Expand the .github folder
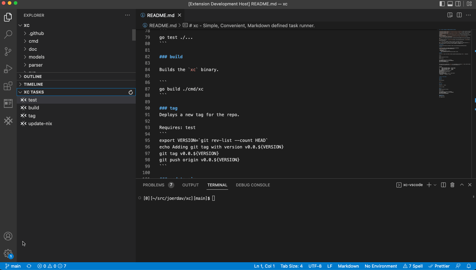Image resolution: width=476 pixels, height=270 pixels. pos(36,33)
